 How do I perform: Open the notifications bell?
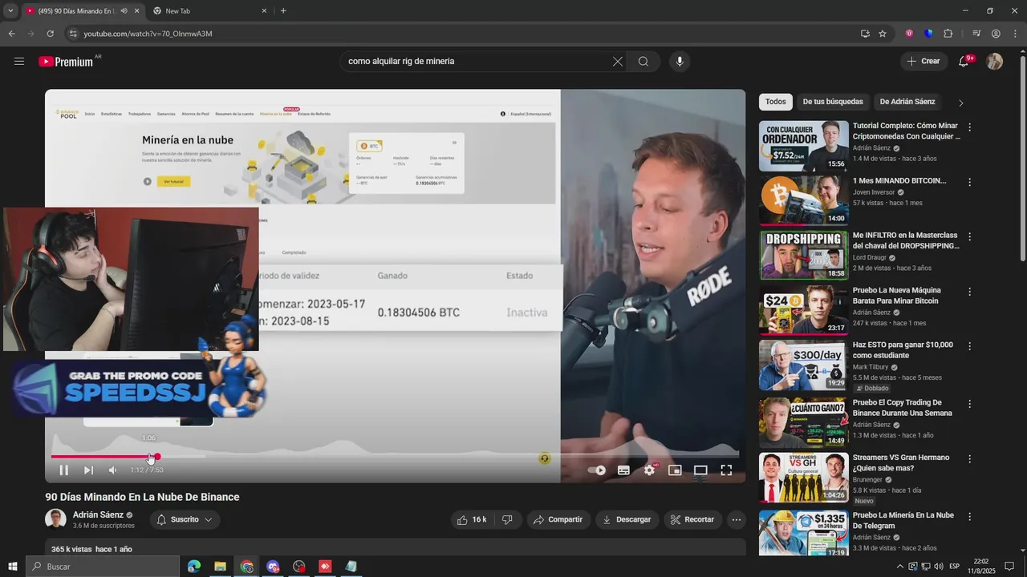pyautogui.click(x=964, y=62)
